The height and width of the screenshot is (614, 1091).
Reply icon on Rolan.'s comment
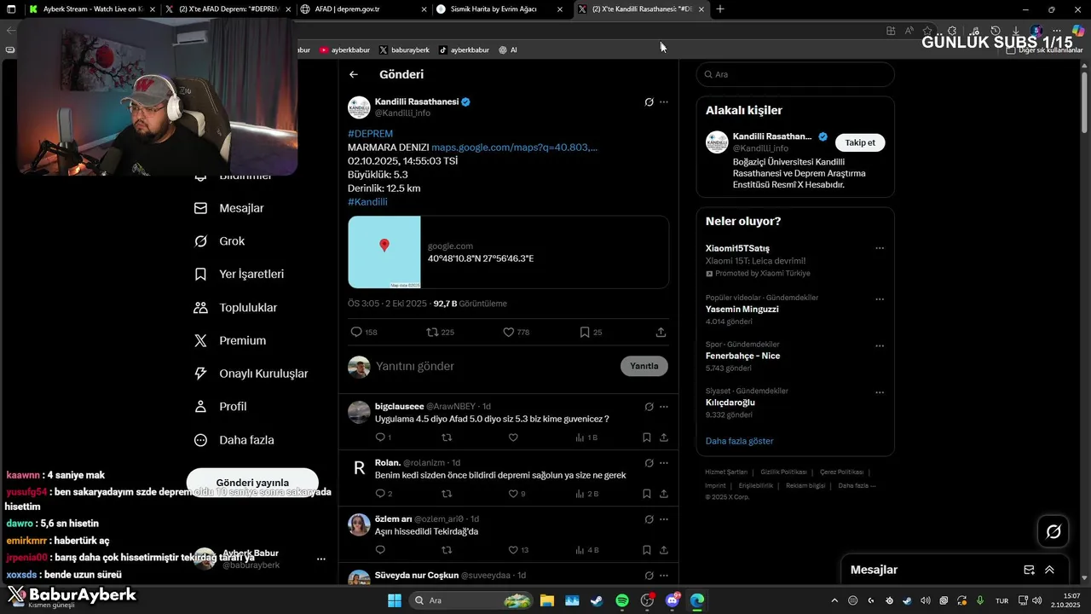[x=380, y=494]
